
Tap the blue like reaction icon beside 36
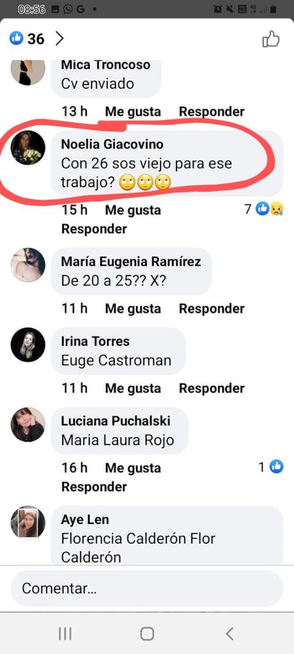click(16, 39)
